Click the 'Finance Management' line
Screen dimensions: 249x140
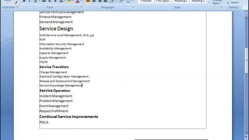pyautogui.click(x=55, y=17)
